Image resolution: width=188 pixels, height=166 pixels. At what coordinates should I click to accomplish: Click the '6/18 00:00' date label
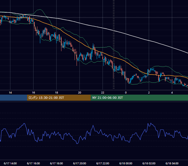(126, 163)
